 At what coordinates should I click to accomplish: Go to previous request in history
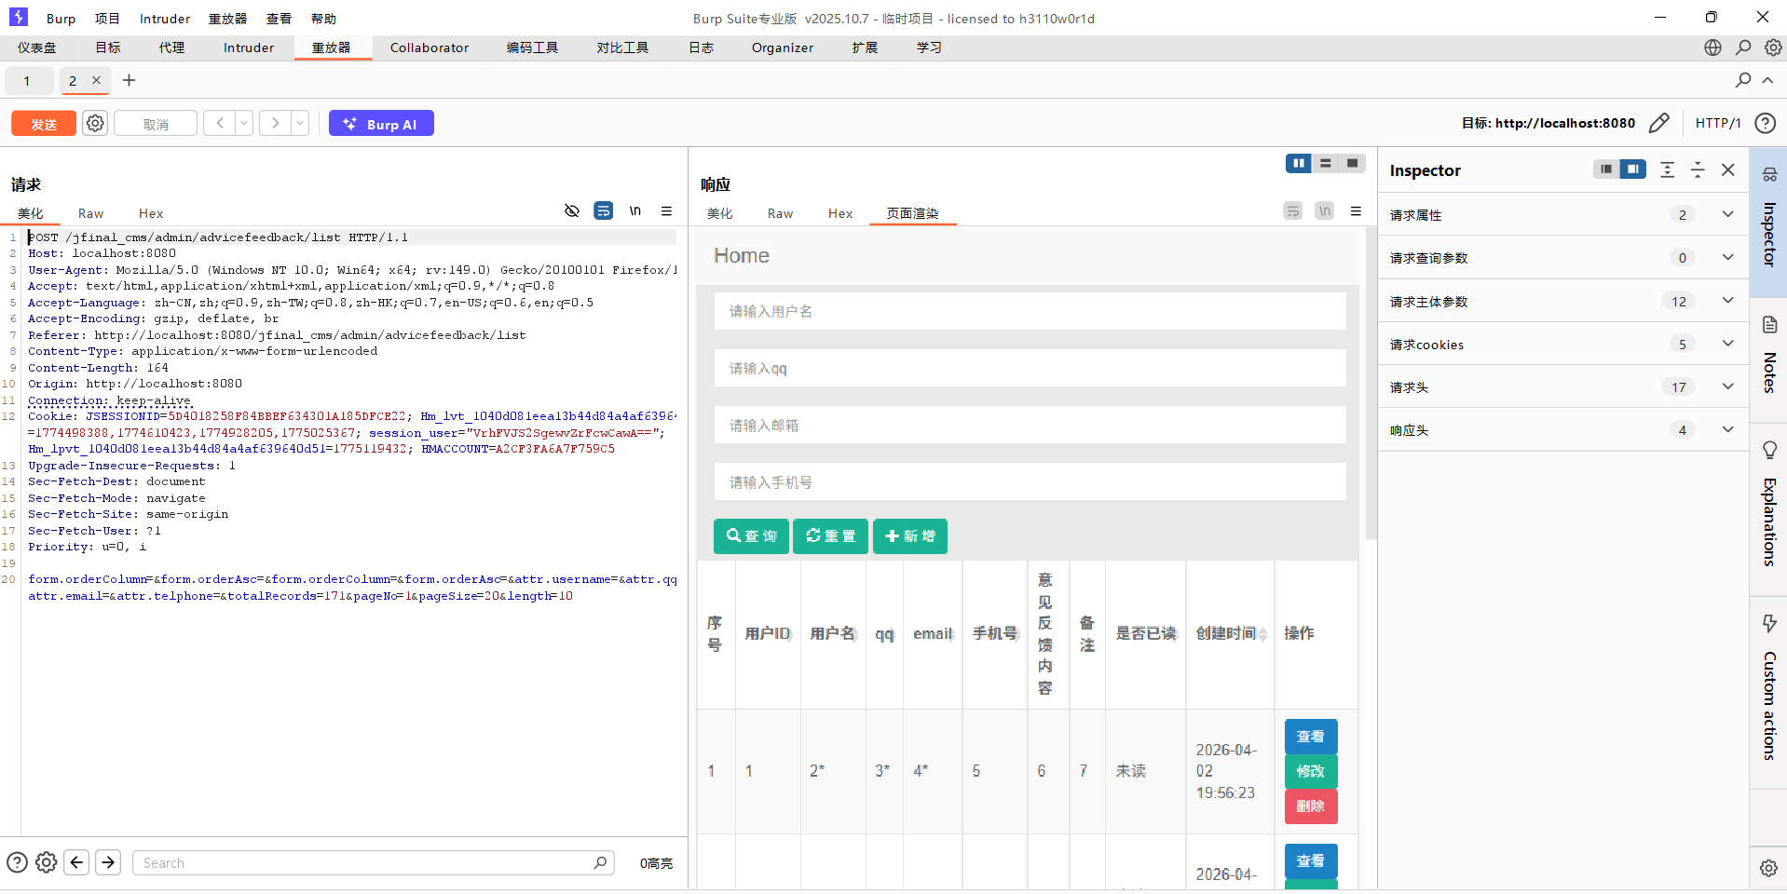[x=219, y=123]
